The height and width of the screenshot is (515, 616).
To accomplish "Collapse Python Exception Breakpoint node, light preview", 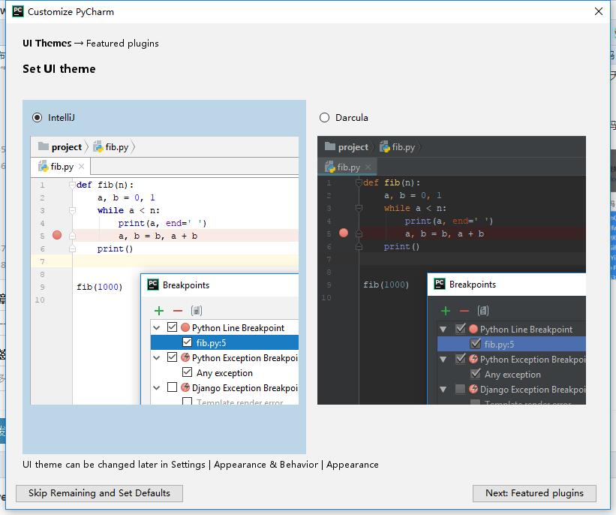I will tap(157, 358).
